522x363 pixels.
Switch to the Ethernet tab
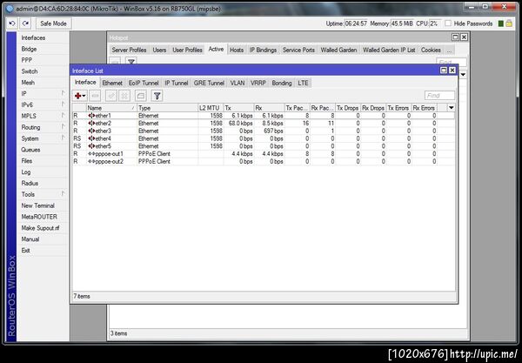112,83
